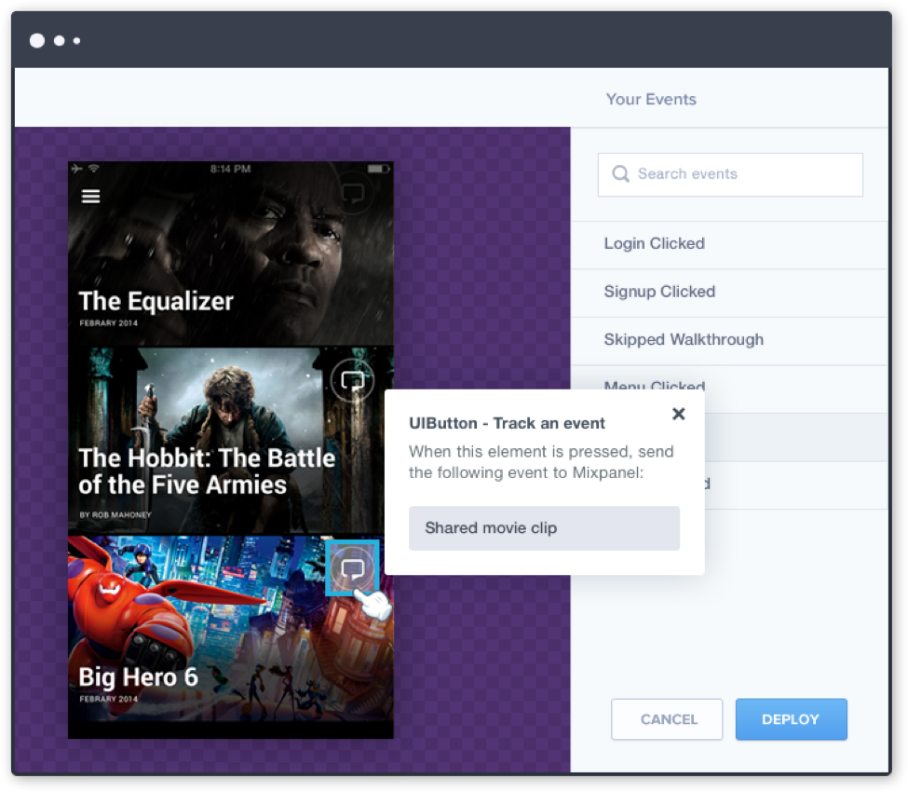Select the Login Clicked event
Screen dimensions: 908x792
729,244
